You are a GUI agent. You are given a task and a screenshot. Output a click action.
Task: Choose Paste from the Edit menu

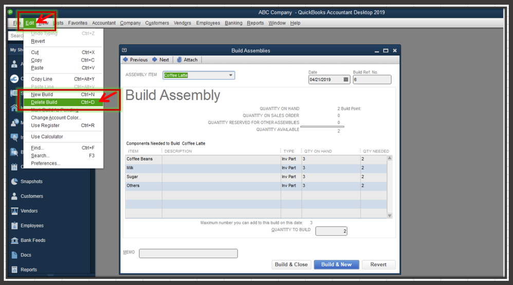(63, 68)
